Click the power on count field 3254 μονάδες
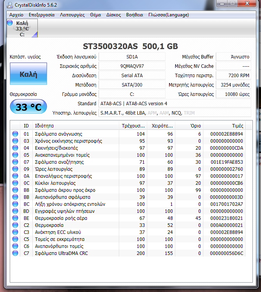 (x=233, y=85)
